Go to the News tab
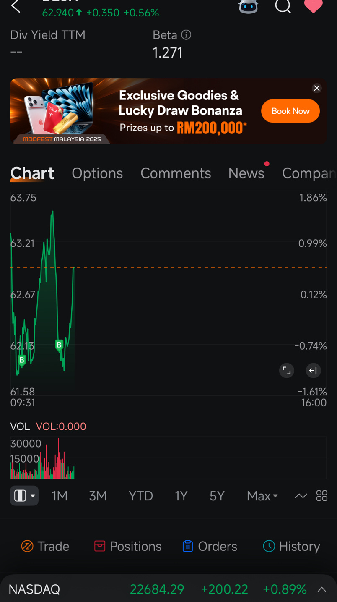Screen dimensions: 337x602 246,173
